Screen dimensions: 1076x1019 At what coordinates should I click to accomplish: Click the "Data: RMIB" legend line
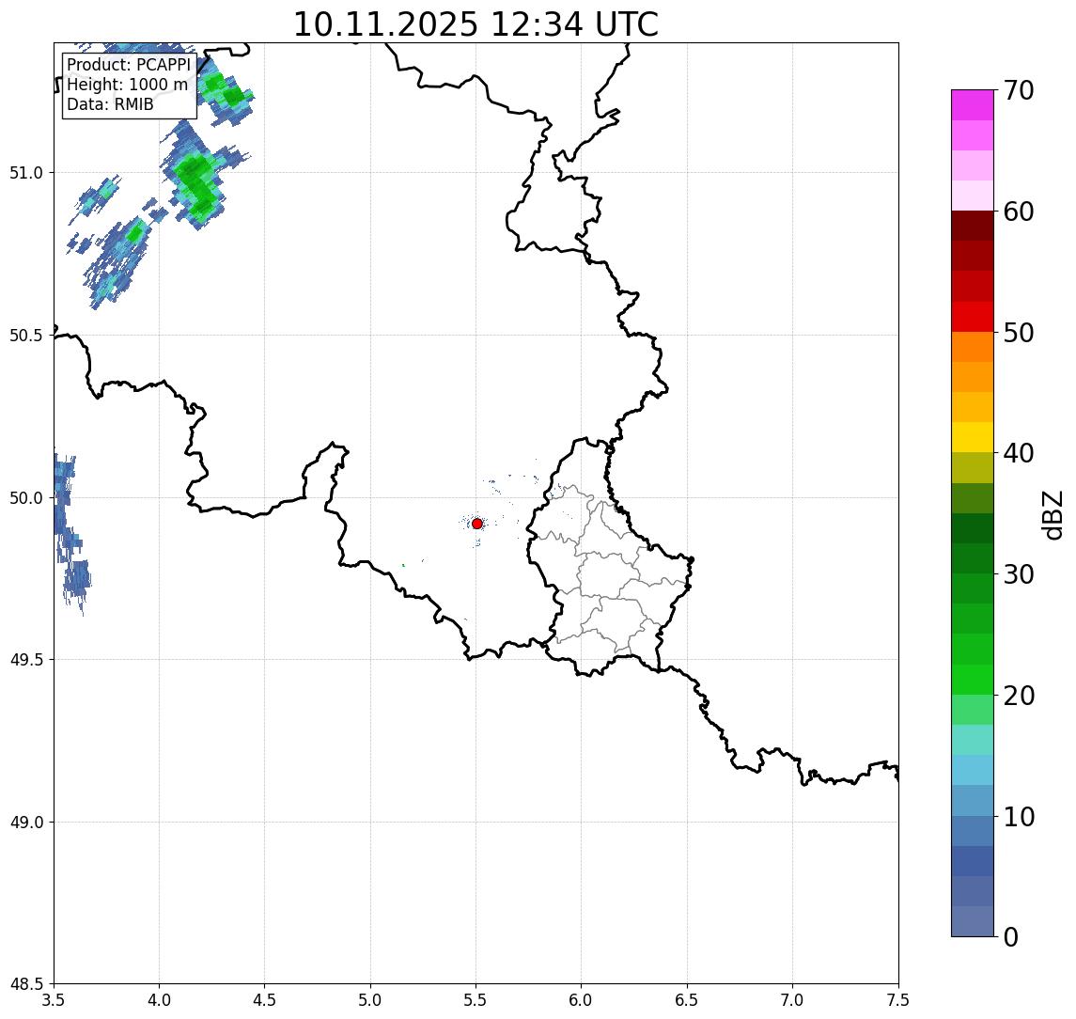110,104
